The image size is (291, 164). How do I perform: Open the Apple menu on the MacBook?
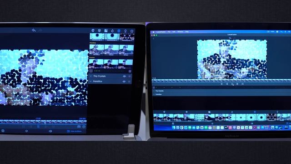pyautogui.click(x=153, y=32)
